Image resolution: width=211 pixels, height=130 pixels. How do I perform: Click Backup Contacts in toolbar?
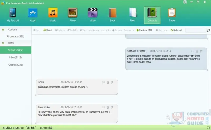click(x=123, y=30)
